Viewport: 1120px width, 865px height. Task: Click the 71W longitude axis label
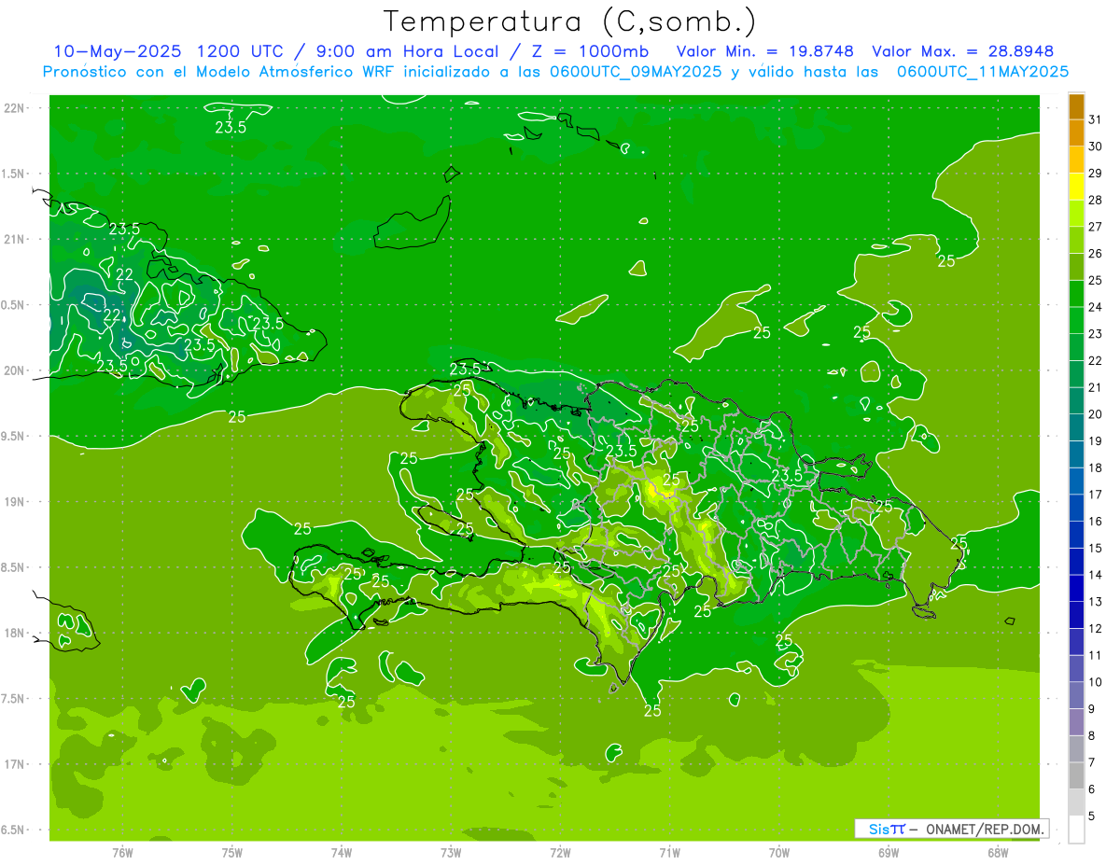coord(669,853)
